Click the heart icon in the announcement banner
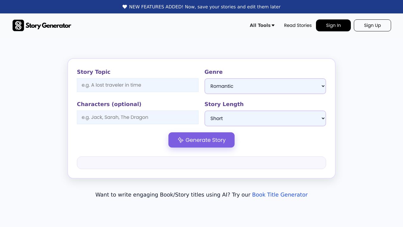The height and width of the screenshot is (227, 403). (x=125, y=7)
